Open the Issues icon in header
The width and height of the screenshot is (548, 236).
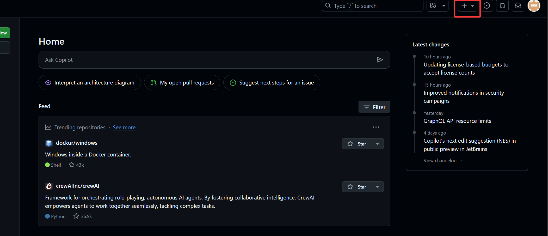coord(487,6)
